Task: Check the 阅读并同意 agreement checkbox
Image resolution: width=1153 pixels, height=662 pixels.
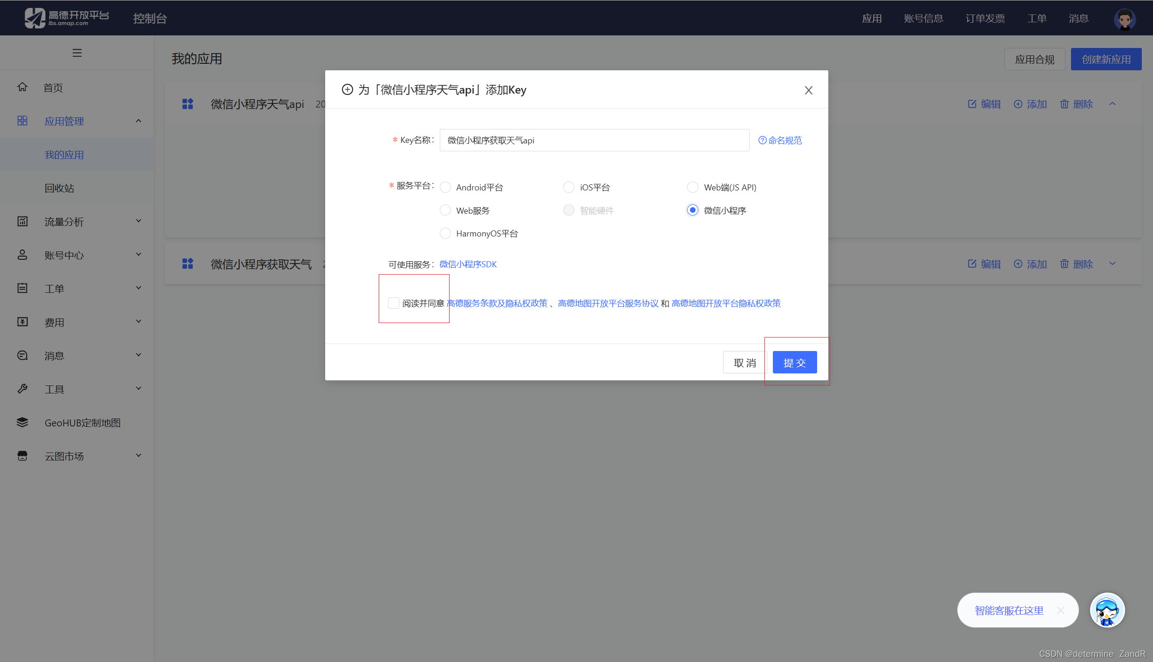Action: (x=394, y=303)
